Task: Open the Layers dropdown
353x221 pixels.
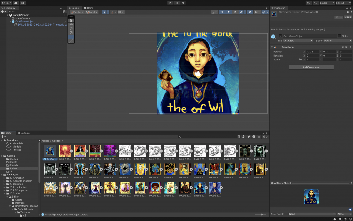Action: click(327, 3)
